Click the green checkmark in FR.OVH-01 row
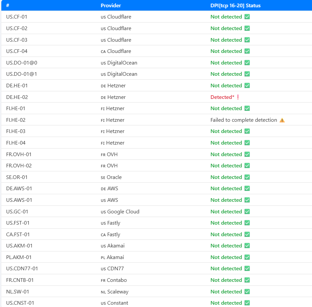The image size is (312, 307). 247,154
